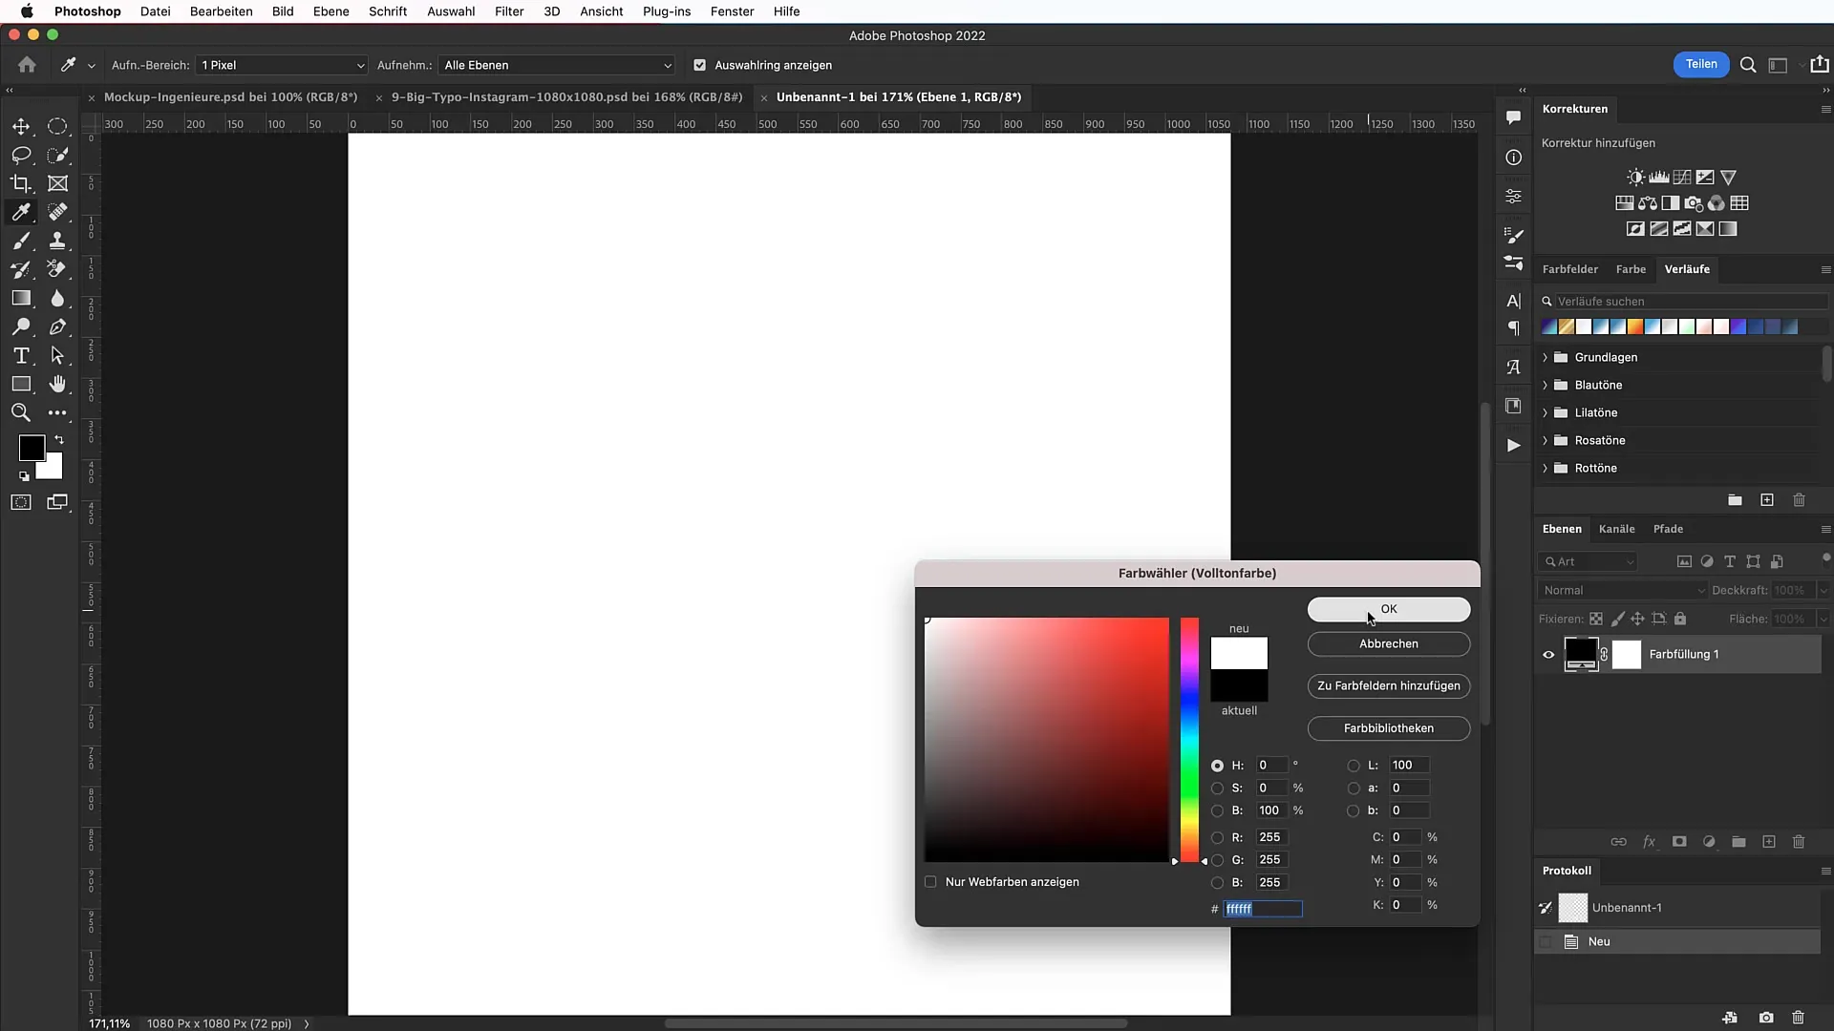
Task: Expand the Blautöne gradients folder
Action: tap(1546, 386)
